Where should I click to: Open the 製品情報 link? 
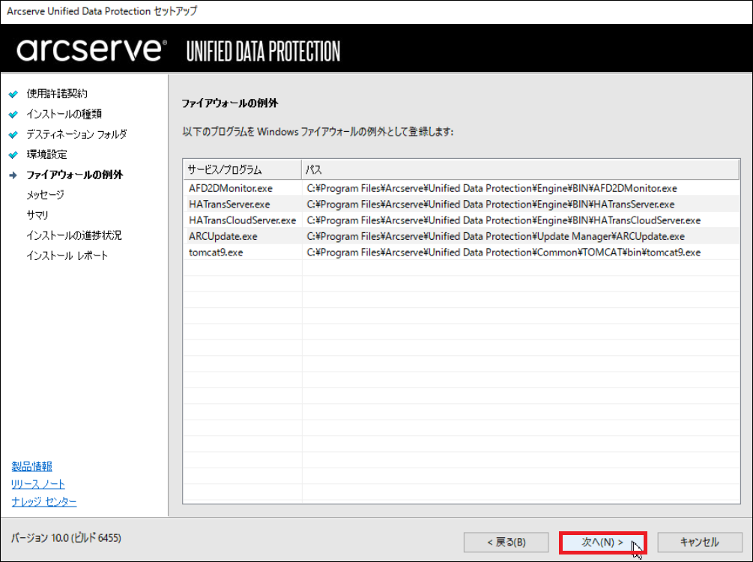click(x=32, y=467)
